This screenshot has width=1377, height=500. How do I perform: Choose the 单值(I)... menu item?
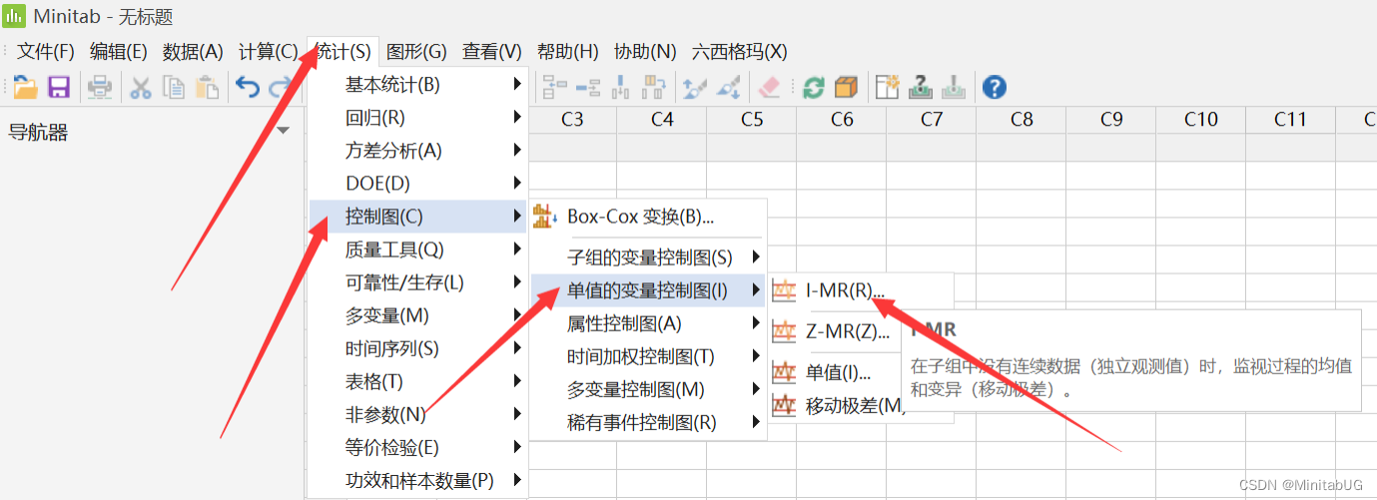pos(837,373)
